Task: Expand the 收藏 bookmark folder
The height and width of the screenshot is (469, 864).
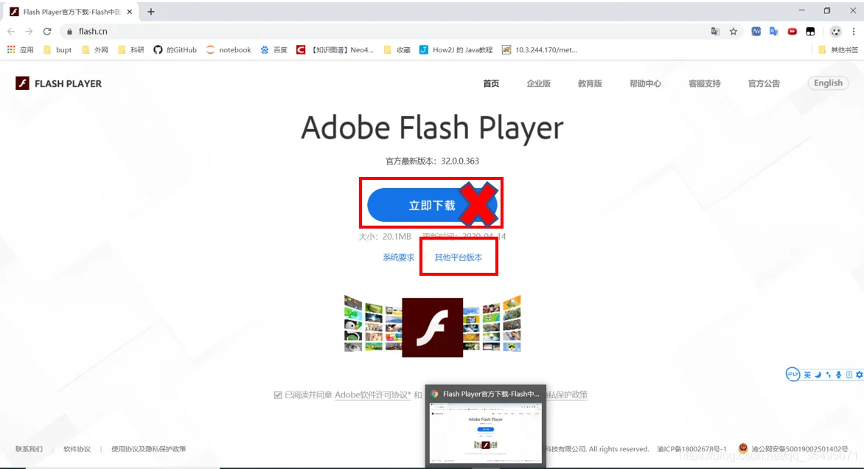Action: coord(397,49)
